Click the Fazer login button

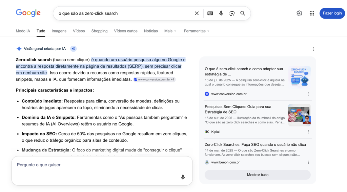pos(332,13)
